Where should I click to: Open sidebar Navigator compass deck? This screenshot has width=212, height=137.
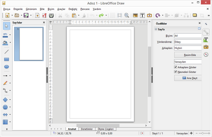(x=206, y=54)
